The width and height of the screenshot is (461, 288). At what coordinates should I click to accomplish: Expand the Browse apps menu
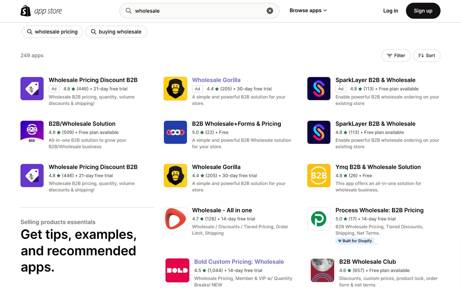point(308,10)
